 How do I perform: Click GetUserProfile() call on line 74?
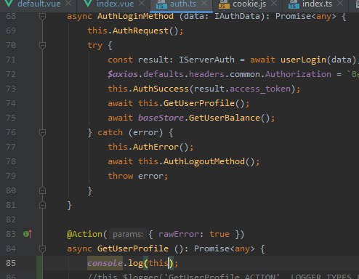tap(204, 103)
